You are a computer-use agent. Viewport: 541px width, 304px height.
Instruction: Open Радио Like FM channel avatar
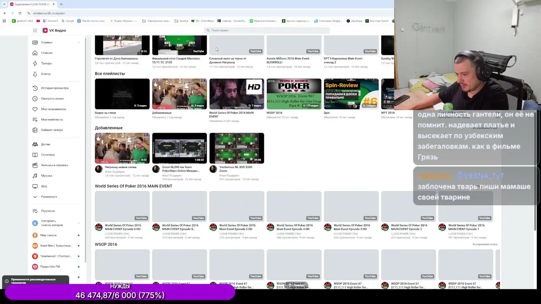[x=35, y=266]
